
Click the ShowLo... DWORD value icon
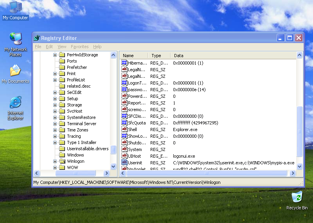point(124,136)
